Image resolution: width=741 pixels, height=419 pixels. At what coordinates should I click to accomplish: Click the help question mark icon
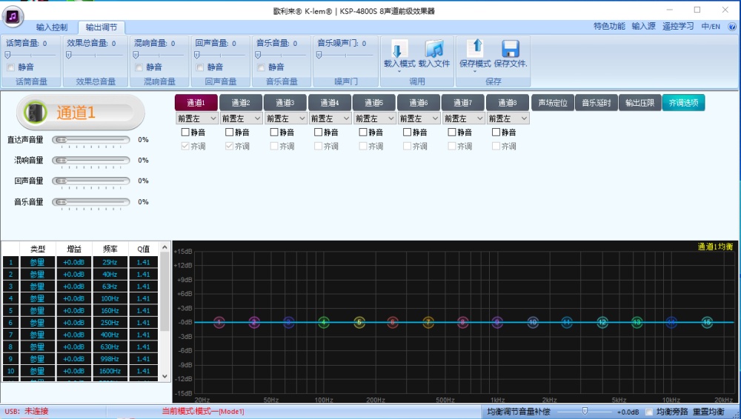732,26
